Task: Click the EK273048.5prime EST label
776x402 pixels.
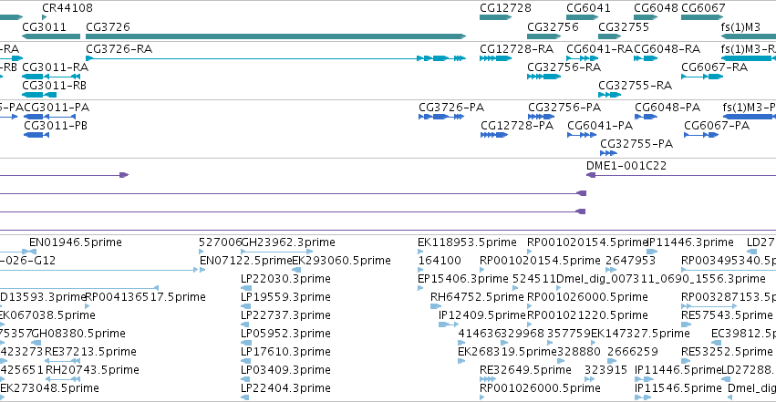Action: 49,388
